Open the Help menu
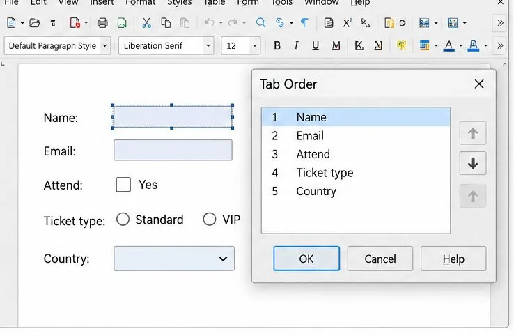514x336 pixels. [x=360, y=3]
